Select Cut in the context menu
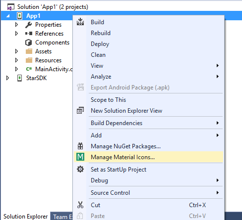This screenshot has height=220, width=242. tap(148, 205)
